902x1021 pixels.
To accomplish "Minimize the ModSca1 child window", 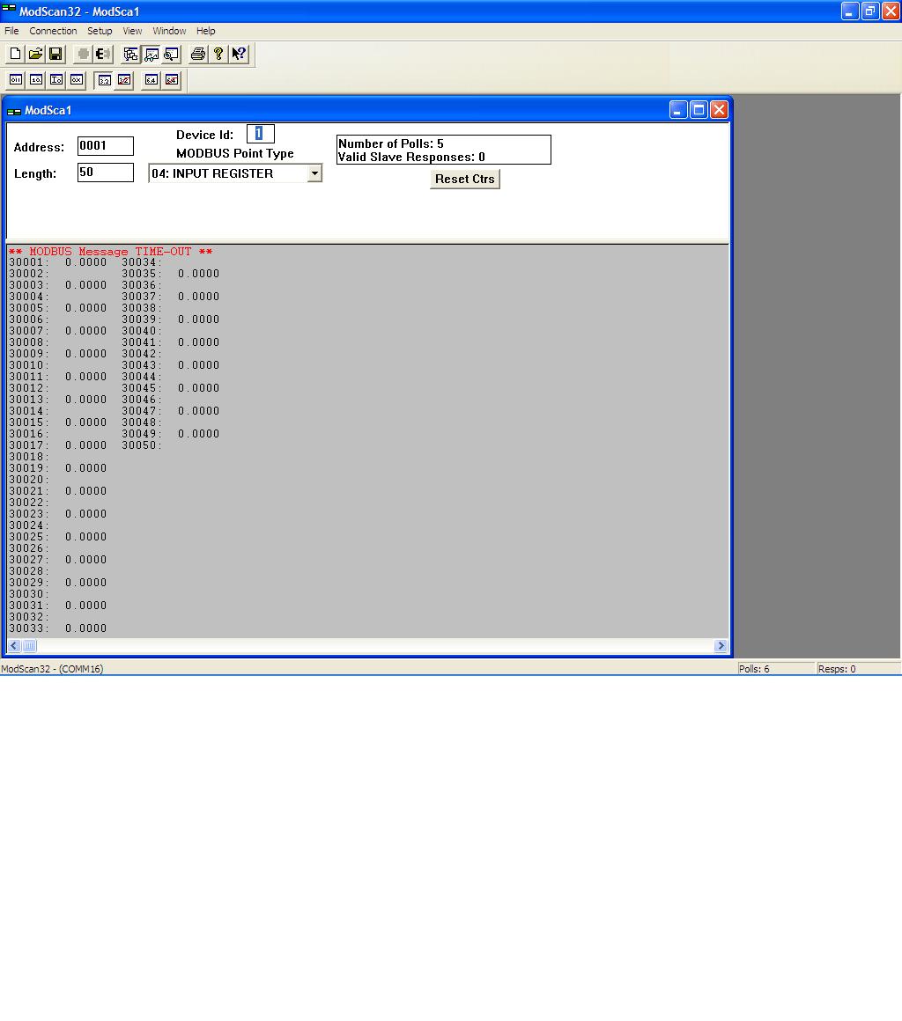I will coord(678,110).
